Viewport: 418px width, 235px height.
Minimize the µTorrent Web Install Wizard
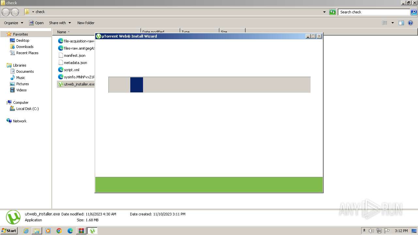point(308,36)
